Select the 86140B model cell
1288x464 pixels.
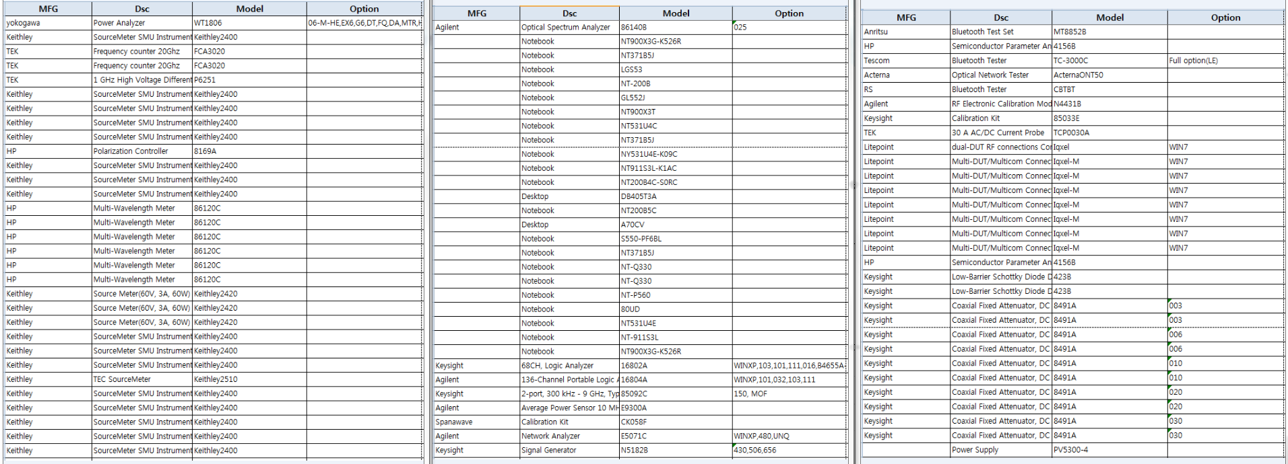634,28
